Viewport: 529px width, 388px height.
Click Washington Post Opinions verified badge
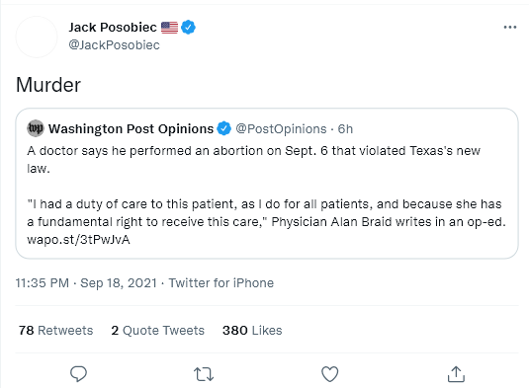(x=224, y=128)
